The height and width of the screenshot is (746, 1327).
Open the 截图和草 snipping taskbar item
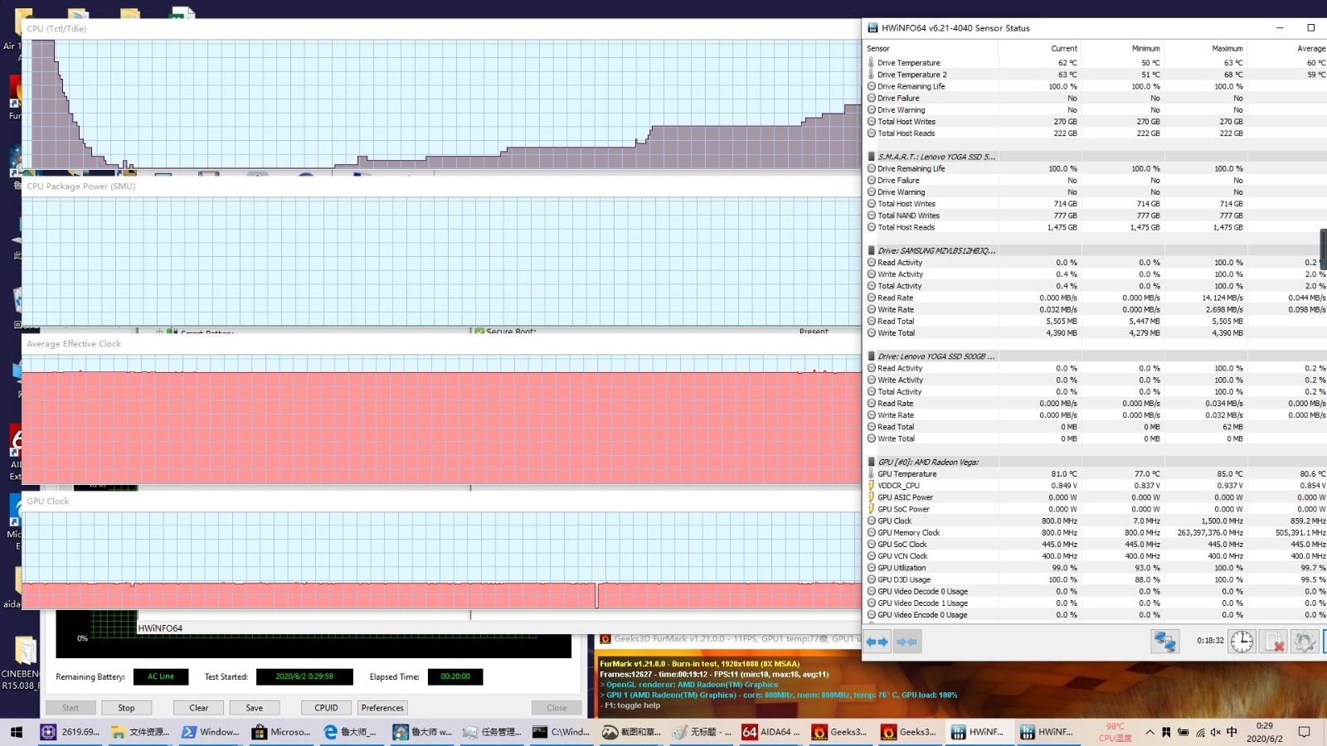coord(632,732)
